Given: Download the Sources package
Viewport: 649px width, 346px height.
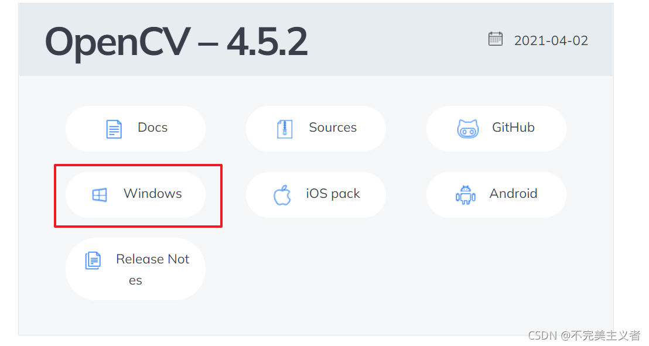Looking at the screenshot, I should (316, 129).
